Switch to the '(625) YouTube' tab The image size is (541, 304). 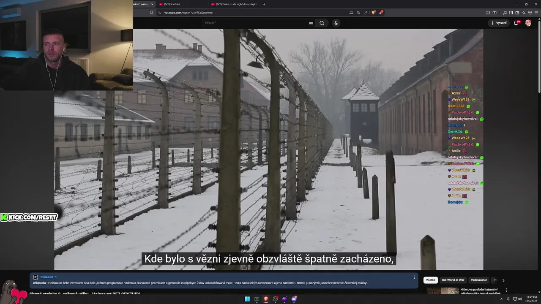pyautogui.click(x=182, y=4)
